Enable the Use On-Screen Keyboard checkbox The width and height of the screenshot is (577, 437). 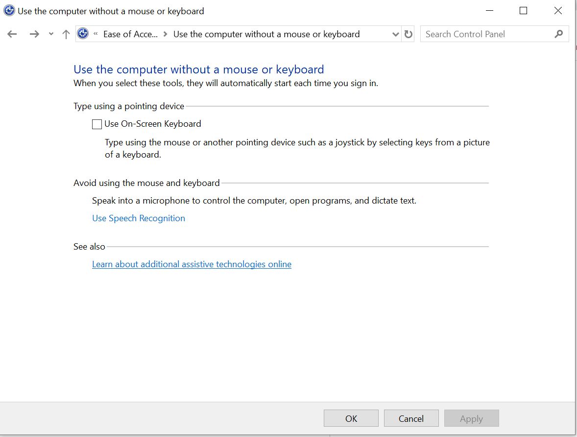pos(96,124)
